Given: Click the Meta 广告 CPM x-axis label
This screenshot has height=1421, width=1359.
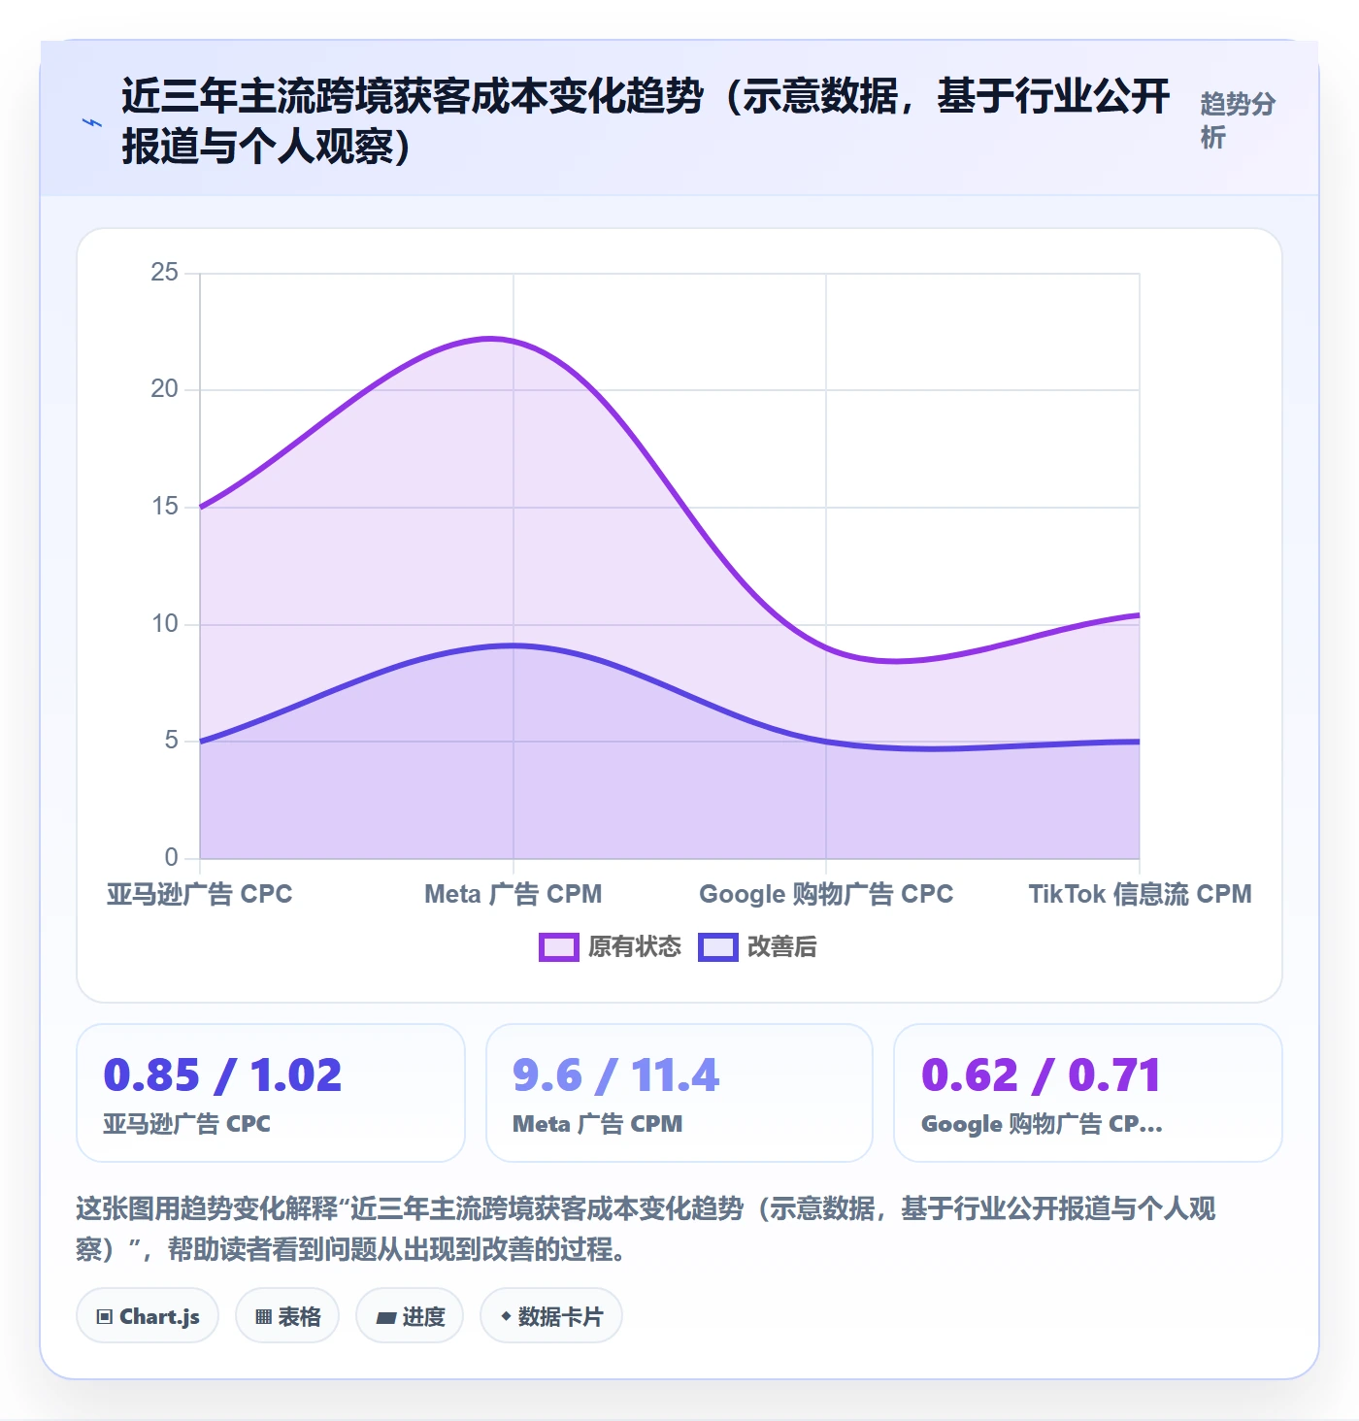Looking at the screenshot, I should (x=514, y=894).
